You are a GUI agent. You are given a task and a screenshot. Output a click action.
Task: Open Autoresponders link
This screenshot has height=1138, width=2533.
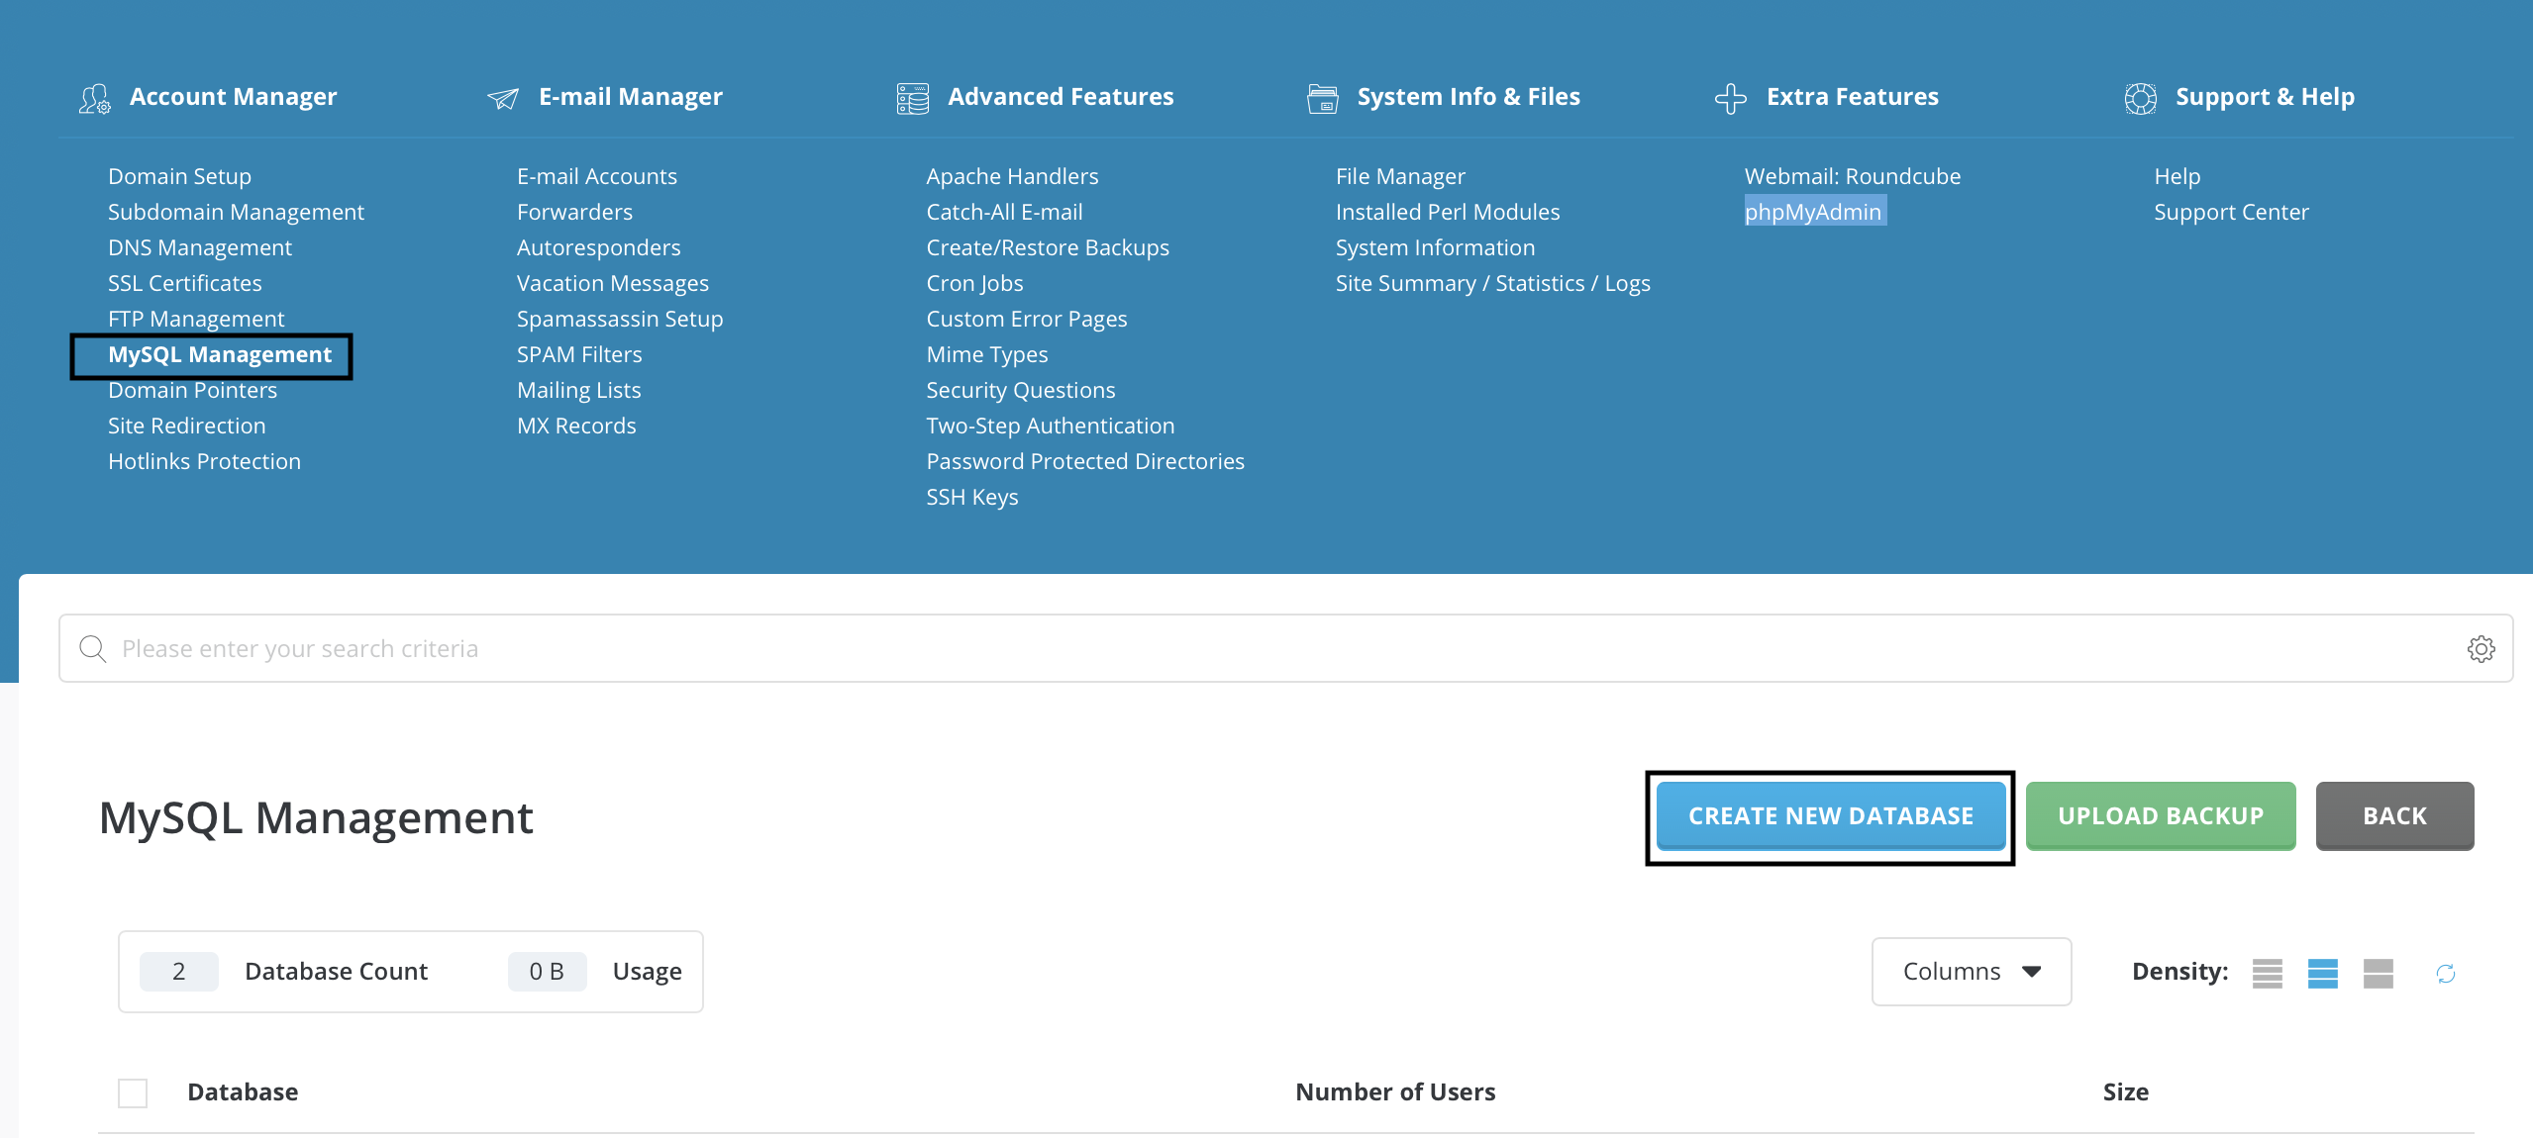pyautogui.click(x=598, y=247)
